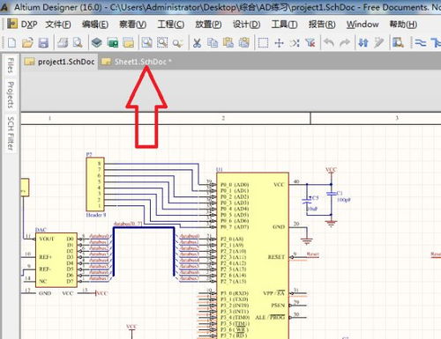Click the yellow workspace folder toolbar icon
Screen dimensions: 441x339
tap(129, 43)
